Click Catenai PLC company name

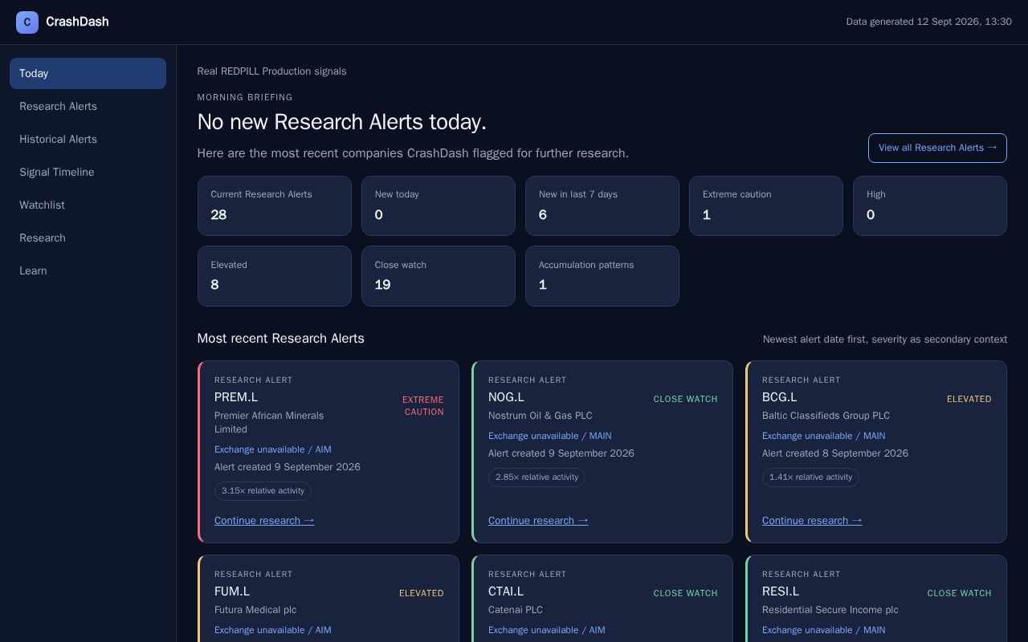tap(516, 610)
